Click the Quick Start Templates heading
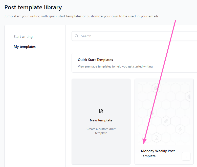This screenshot has width=197, height=167. (95, 60)
